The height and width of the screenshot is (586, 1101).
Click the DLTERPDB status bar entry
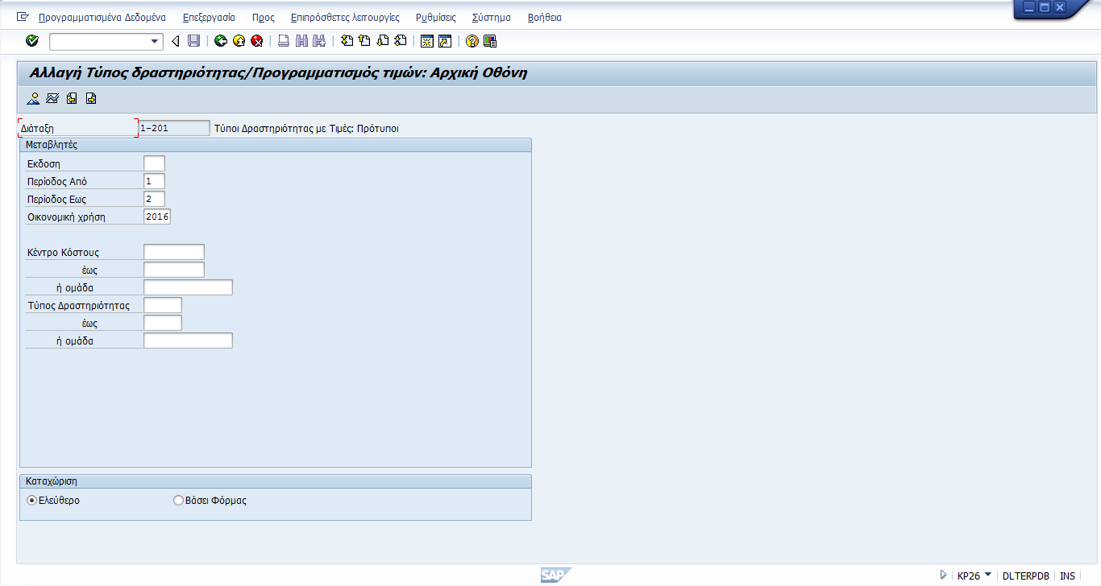1026,576
